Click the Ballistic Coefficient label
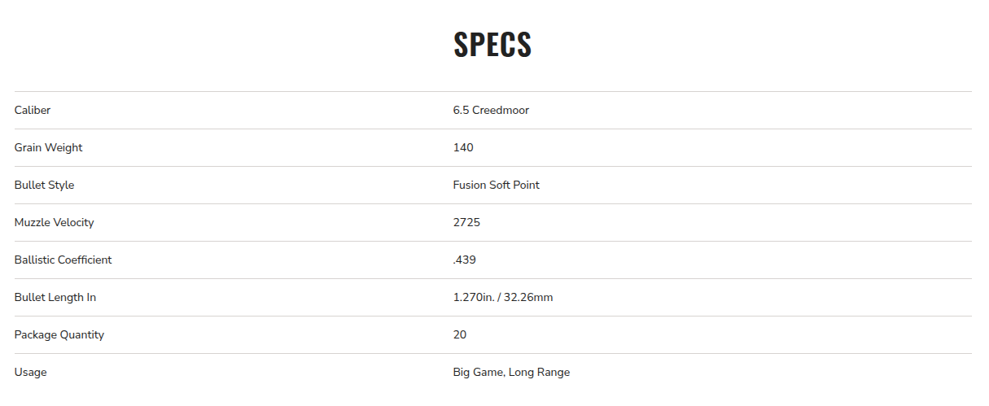Viewport: 989px width, 406px height. (63, 260)
